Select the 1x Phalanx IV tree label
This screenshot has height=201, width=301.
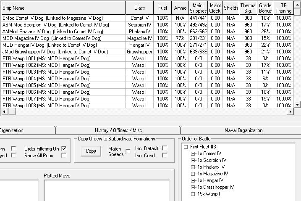[211, 167]
